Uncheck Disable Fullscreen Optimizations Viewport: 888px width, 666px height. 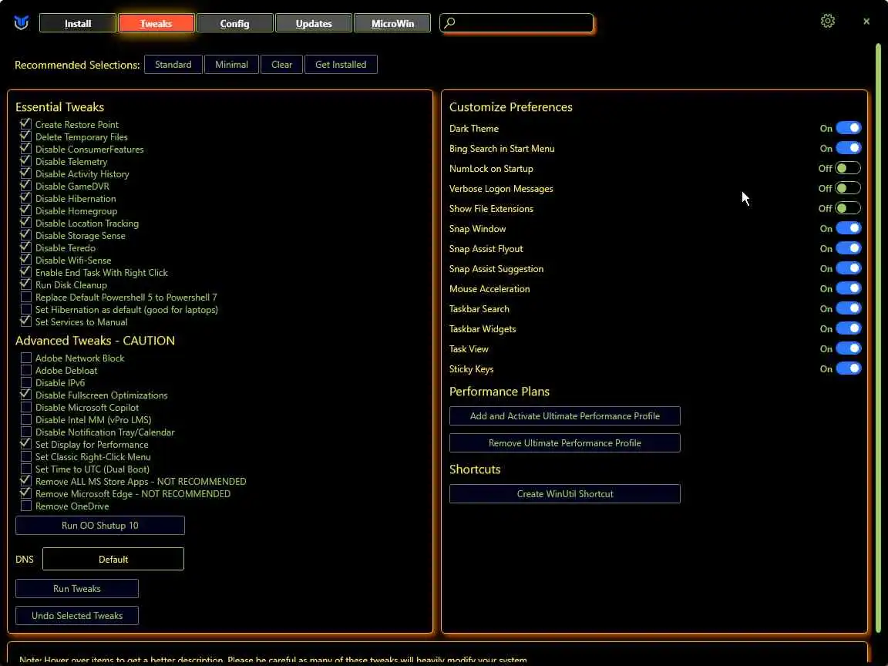tap(25, 395)
